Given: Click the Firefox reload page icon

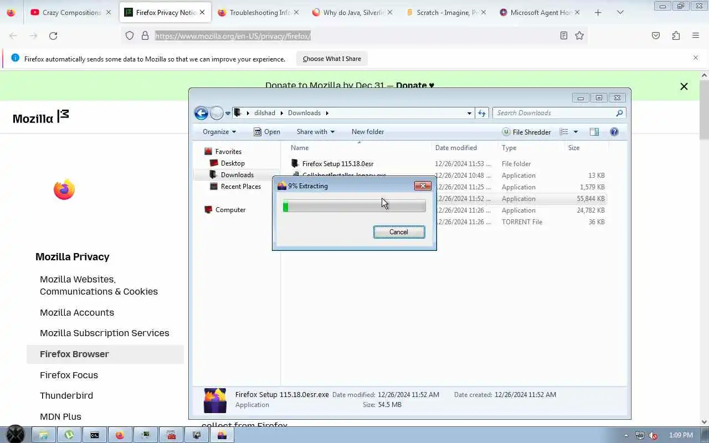Looking at the screenshot, I should pos(53,35).
